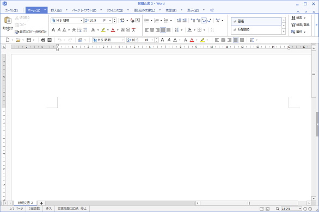Click the change case icon beside font size
The image size is (319, 212).
[122, 20]
